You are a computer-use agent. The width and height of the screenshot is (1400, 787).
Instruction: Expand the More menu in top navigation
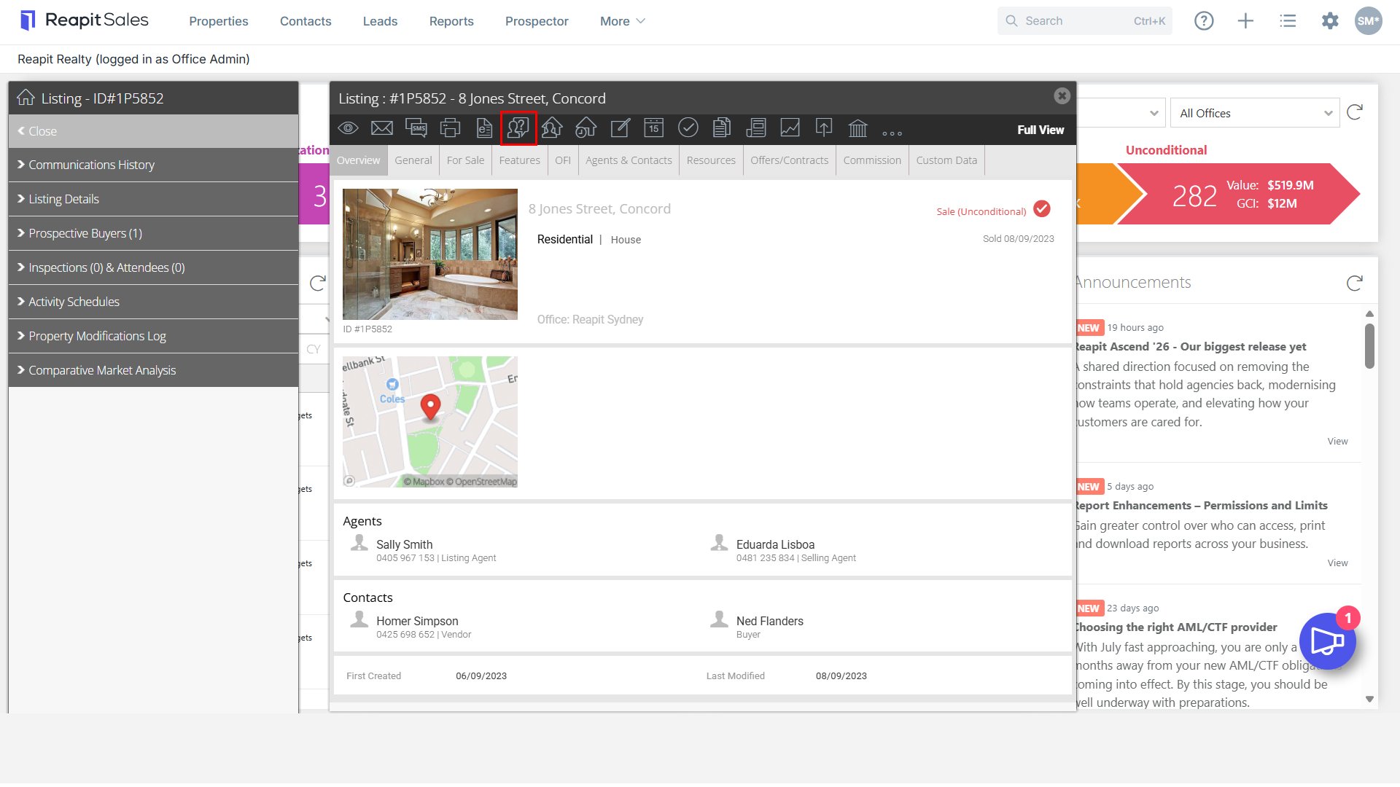click(x=622, y=21)
